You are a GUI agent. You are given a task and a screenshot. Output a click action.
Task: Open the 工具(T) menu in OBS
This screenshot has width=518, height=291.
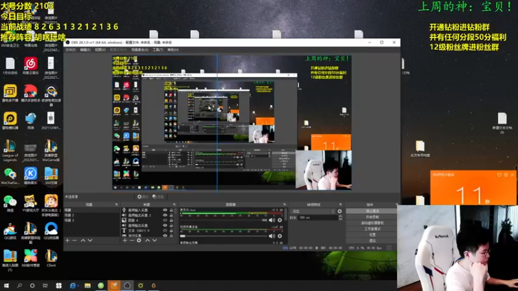pos(158,50)
